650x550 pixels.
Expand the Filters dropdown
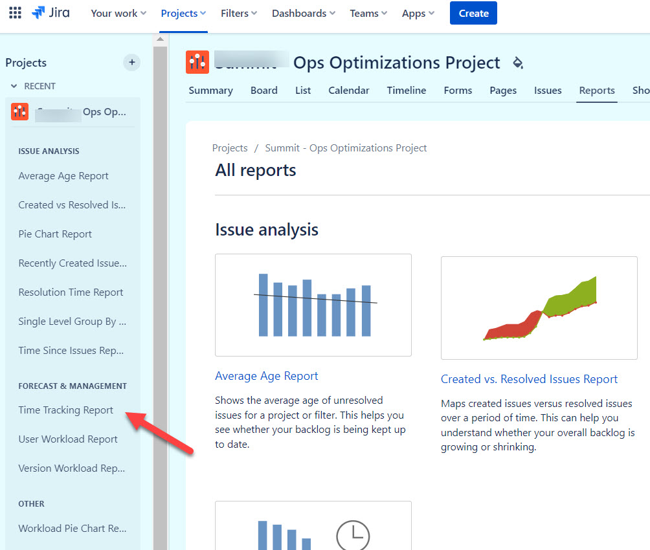pos(239,13)
